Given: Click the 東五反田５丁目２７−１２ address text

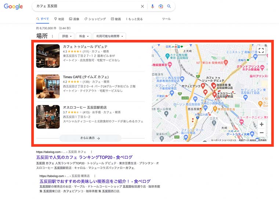Looking at the screenshot, I should point(89,56).
